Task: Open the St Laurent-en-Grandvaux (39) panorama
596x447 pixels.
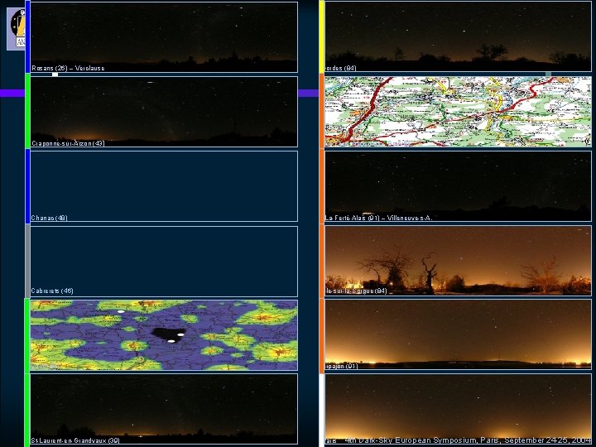Action: tap(164, 409)
